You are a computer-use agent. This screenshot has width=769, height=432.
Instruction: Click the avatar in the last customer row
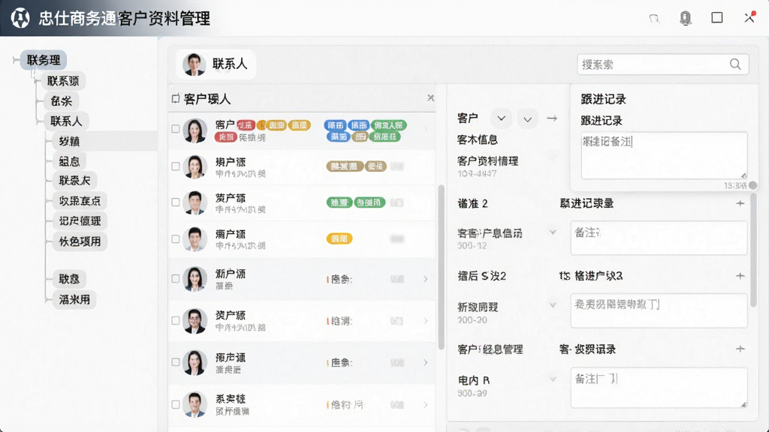pyautogui.click(x=195, y=404)
